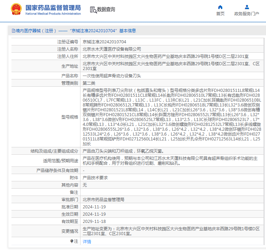The height and width of the screenshot is (250, 266).
Task: Click the 政务服务门户 user icon
Action: [x=247, y=7]
